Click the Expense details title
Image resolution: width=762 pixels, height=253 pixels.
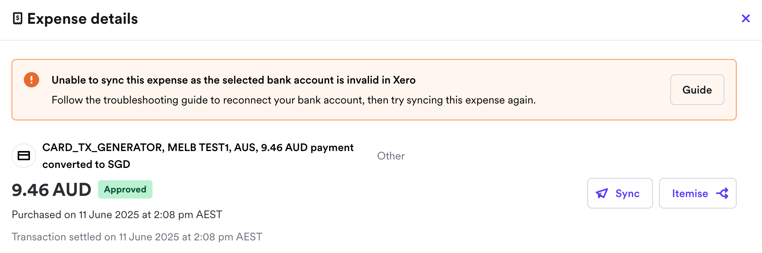click(83, 19)
